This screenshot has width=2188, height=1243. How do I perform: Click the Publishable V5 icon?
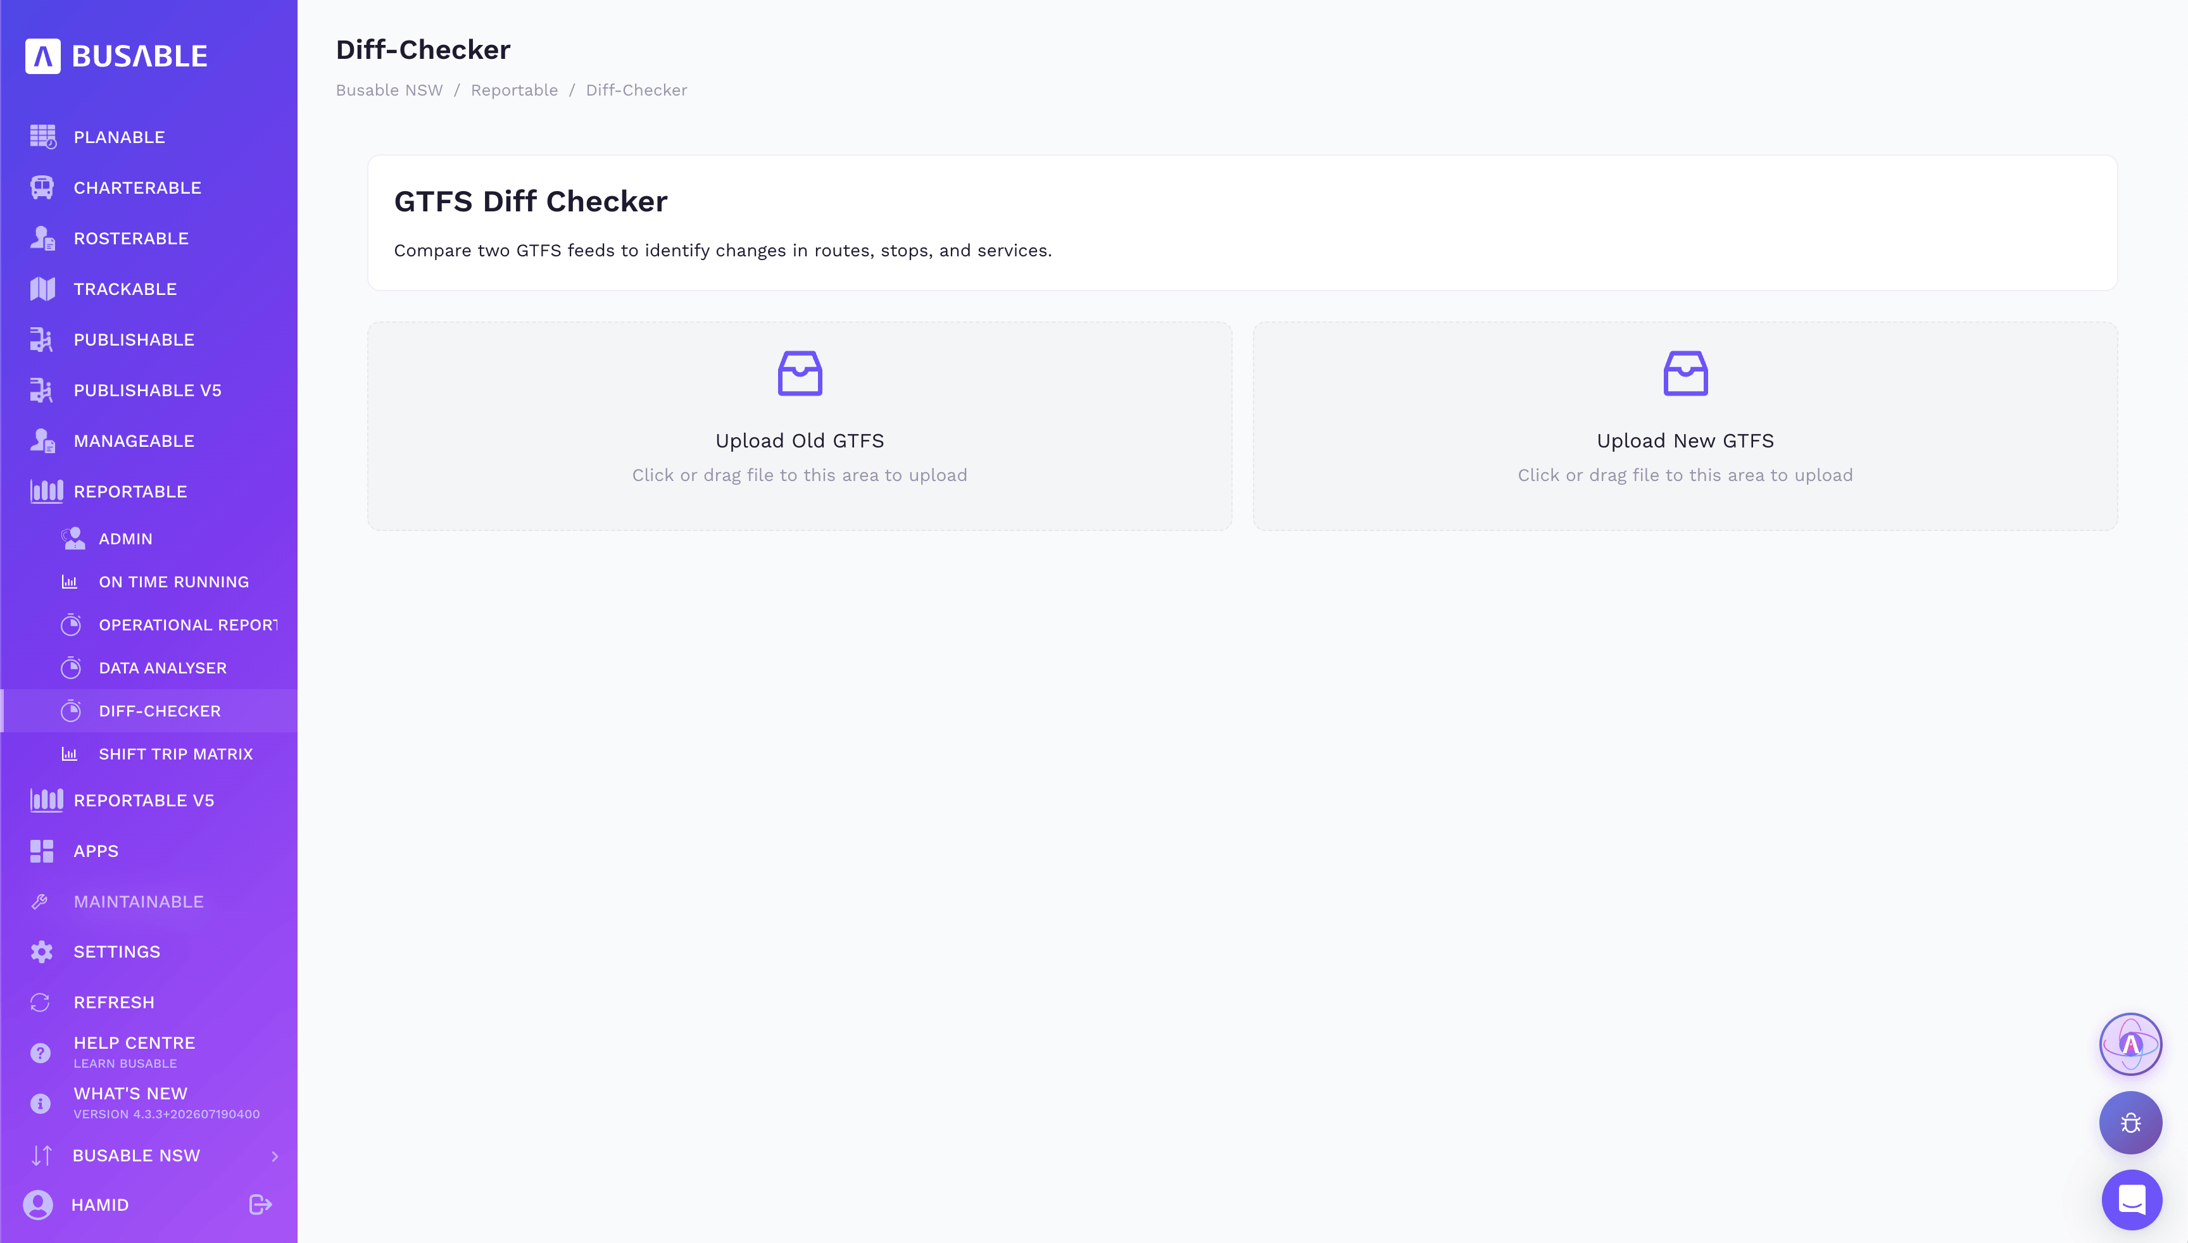point(41,390)
